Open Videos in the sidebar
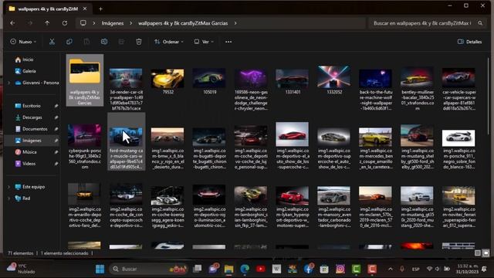 point(29,164)
